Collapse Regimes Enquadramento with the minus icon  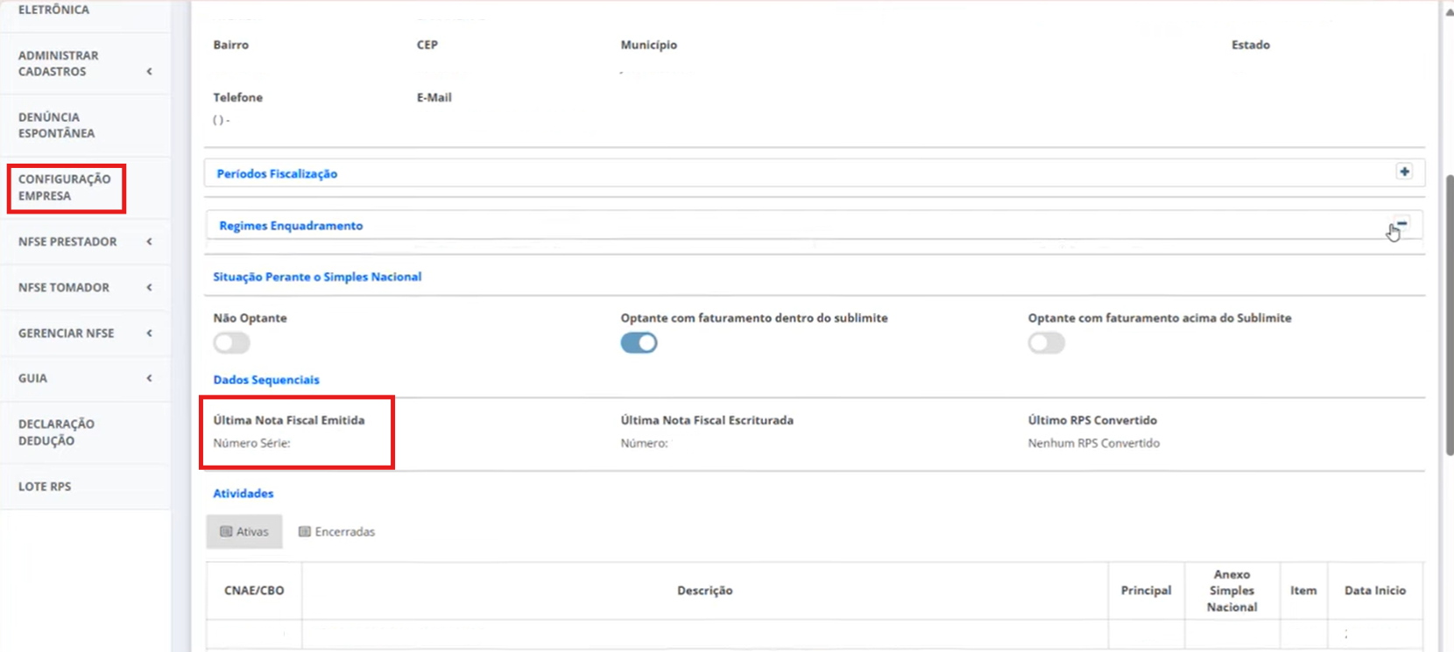point(1401,224)
